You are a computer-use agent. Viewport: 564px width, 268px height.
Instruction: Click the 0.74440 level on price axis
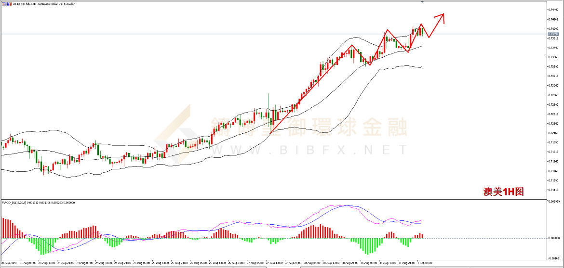(551, 10)
